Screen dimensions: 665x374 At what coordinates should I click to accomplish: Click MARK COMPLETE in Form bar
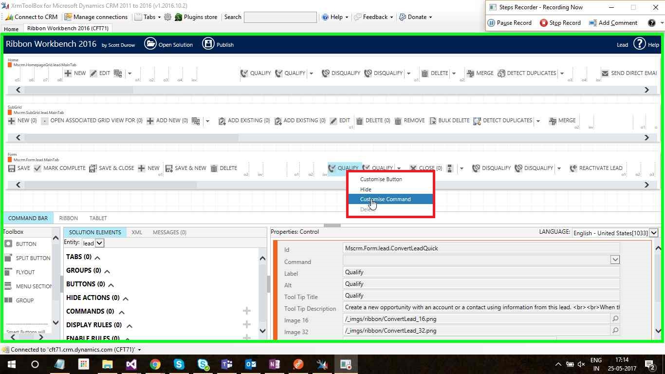click(x=59, y=168)
